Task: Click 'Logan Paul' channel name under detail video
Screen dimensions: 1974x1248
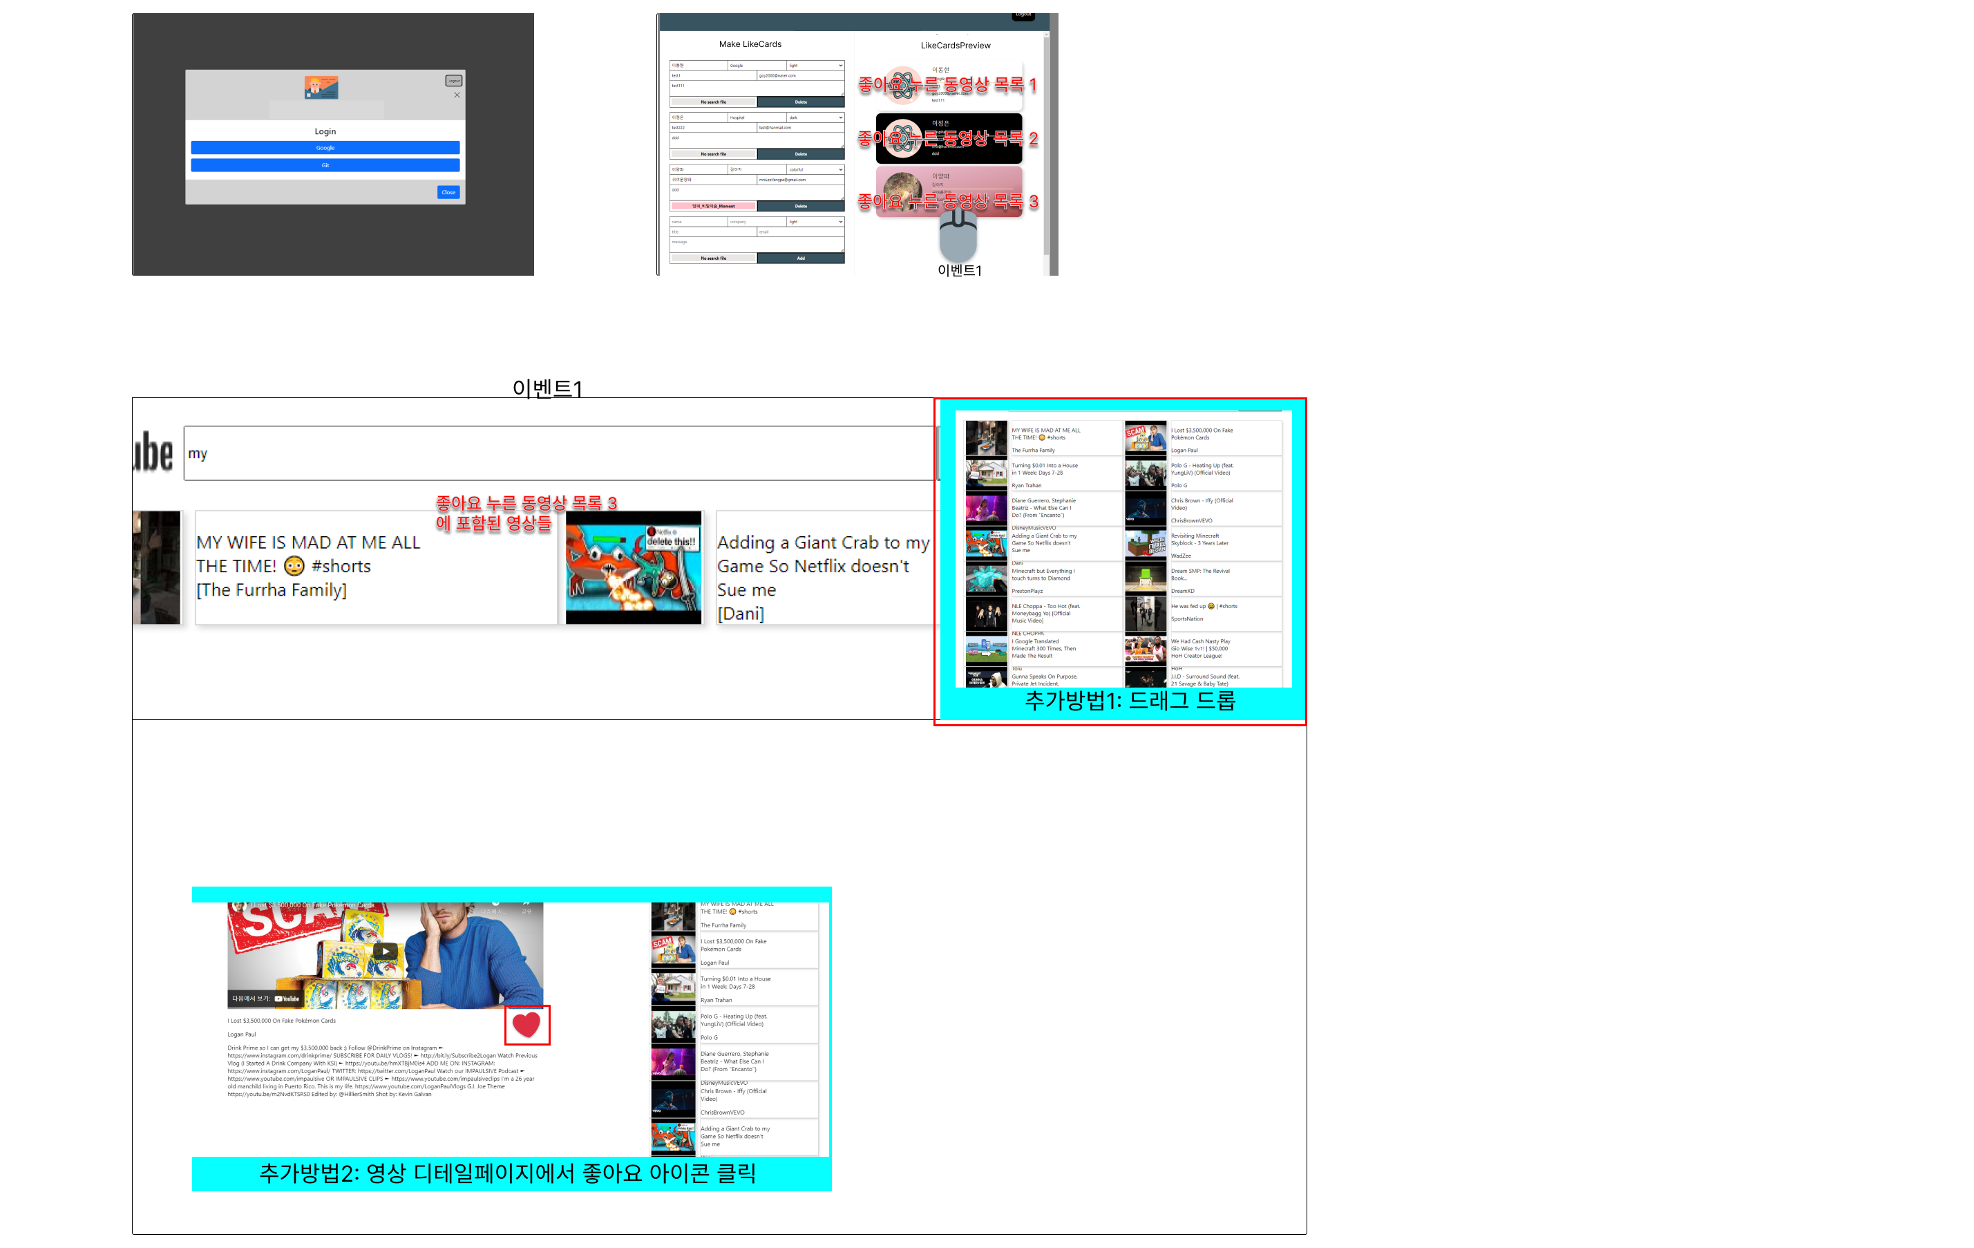Action: point(242,1034)
